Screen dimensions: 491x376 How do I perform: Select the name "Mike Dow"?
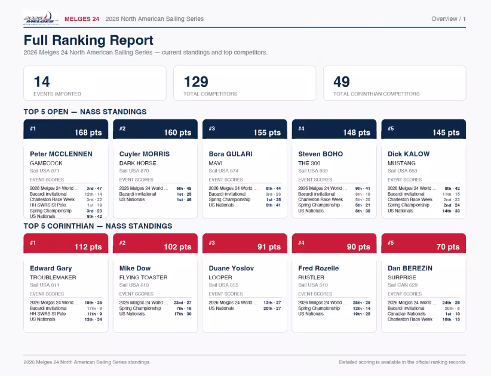tap(135, 268)
